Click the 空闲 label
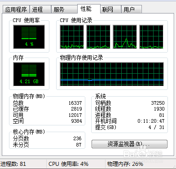This screenshot has height=169, width=176. coord(18,121)
